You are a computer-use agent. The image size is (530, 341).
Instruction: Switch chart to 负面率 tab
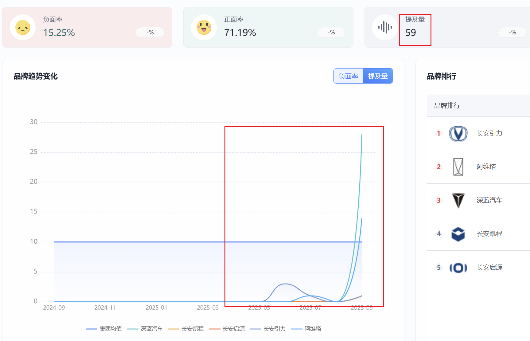point(348,76)
